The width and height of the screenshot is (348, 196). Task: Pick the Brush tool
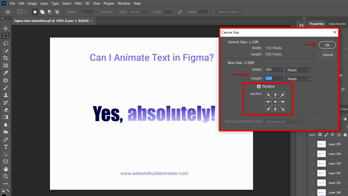coord(6,88)
